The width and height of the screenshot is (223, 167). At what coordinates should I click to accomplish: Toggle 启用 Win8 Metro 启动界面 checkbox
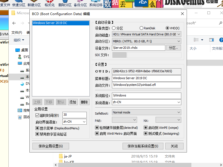(x=97, y=133)
